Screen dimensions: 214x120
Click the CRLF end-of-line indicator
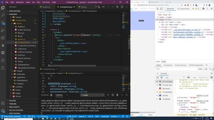[x=97, y=116]
